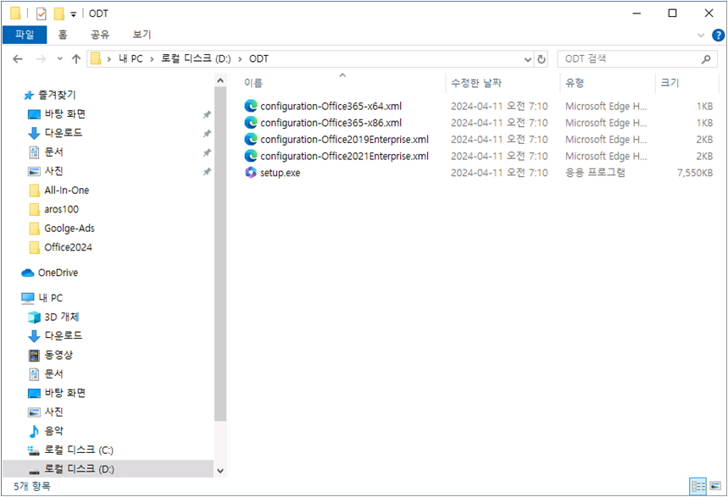Click the navigation pane scroll down arrow
The height and width of the screenshot is (497, 728).
click(220, 471)
